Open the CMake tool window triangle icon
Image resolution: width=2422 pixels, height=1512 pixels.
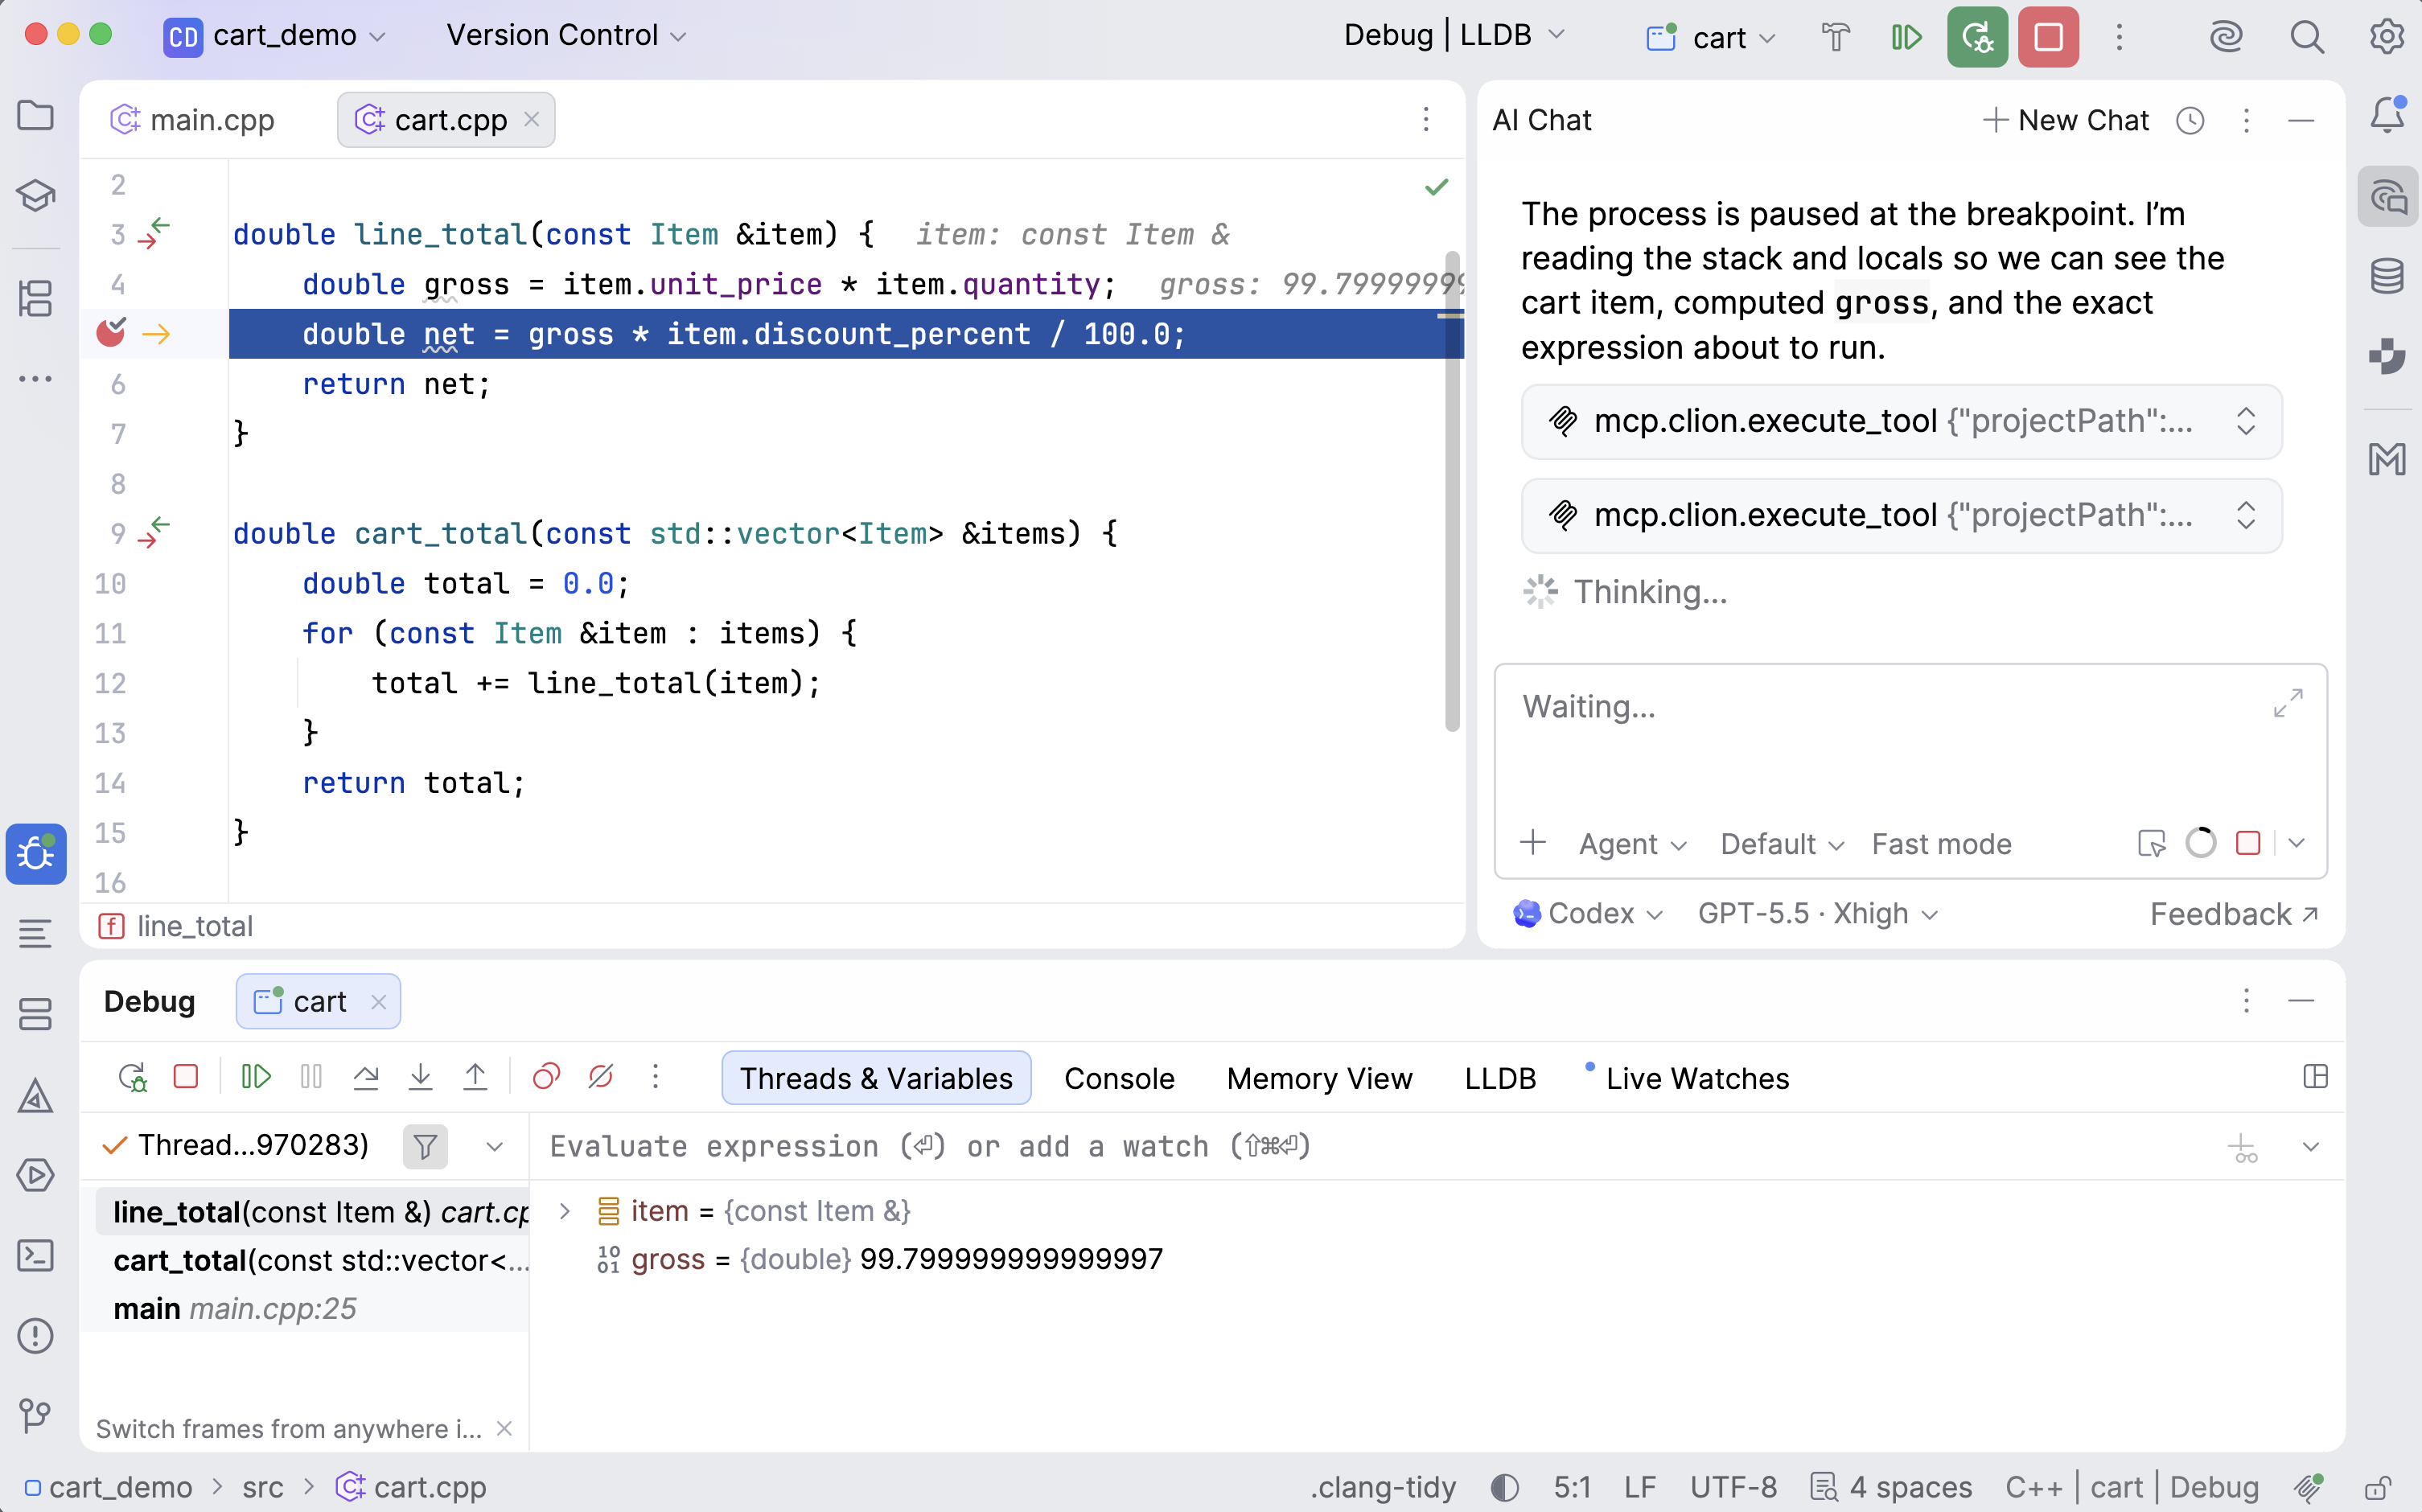pyautogui.click(x=36, y=1095)
